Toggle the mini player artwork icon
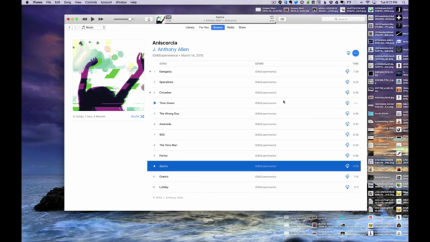430x242 pixels. [x=169, y=17]
